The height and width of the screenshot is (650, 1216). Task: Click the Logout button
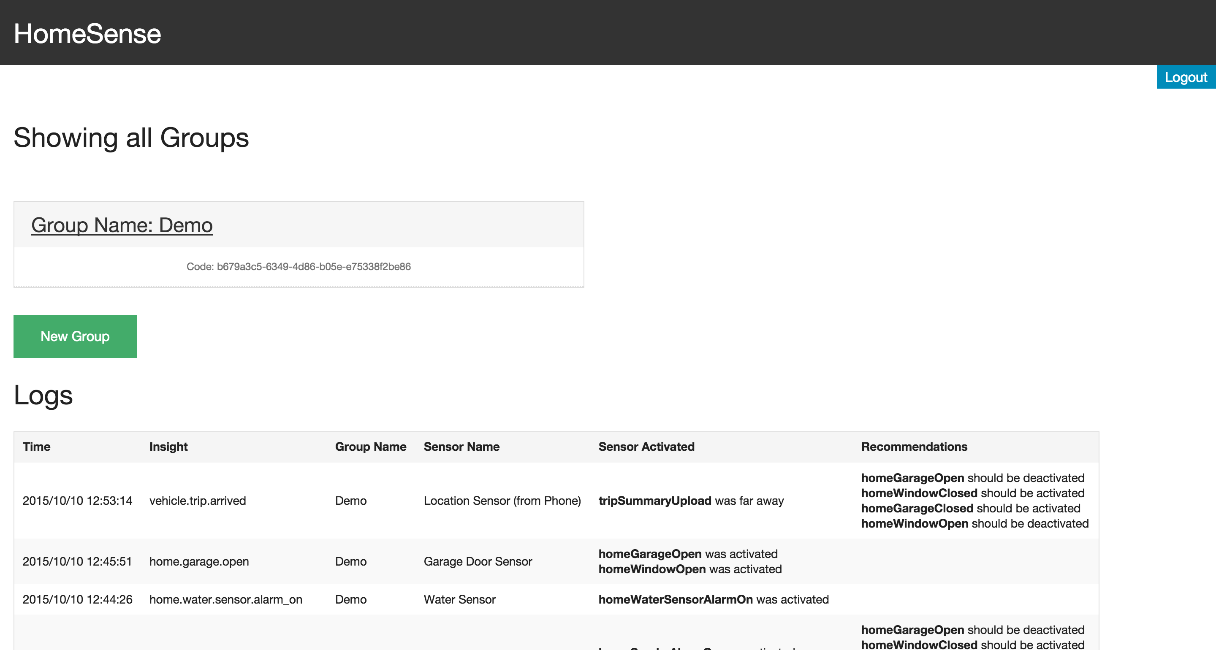[1185, 77]
